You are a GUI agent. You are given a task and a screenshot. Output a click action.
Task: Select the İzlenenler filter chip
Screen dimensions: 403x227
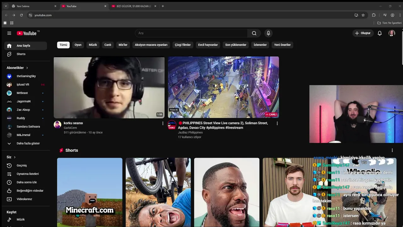[x=260, y=45]
